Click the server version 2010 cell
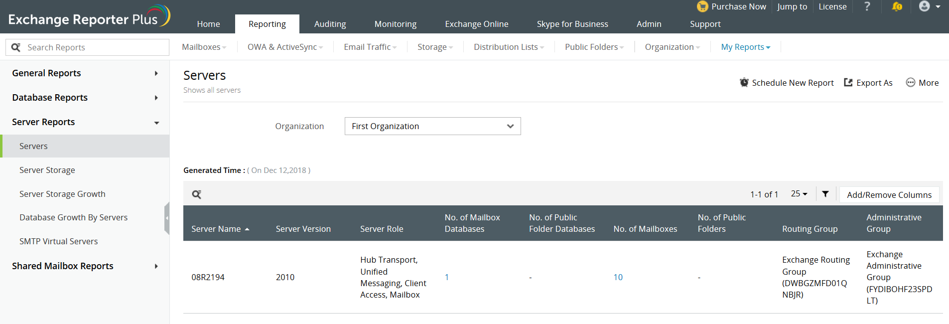This screenshot has height=324, width=949. tap(285, 277)
